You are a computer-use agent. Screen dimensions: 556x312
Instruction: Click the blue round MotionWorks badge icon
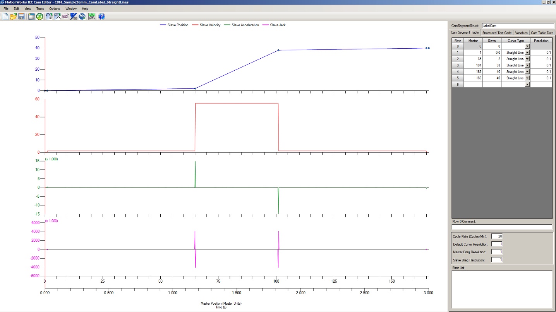[x=82, y=16]
